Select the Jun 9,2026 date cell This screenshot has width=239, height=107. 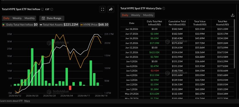pyautogui.click(x=132, y=61)
